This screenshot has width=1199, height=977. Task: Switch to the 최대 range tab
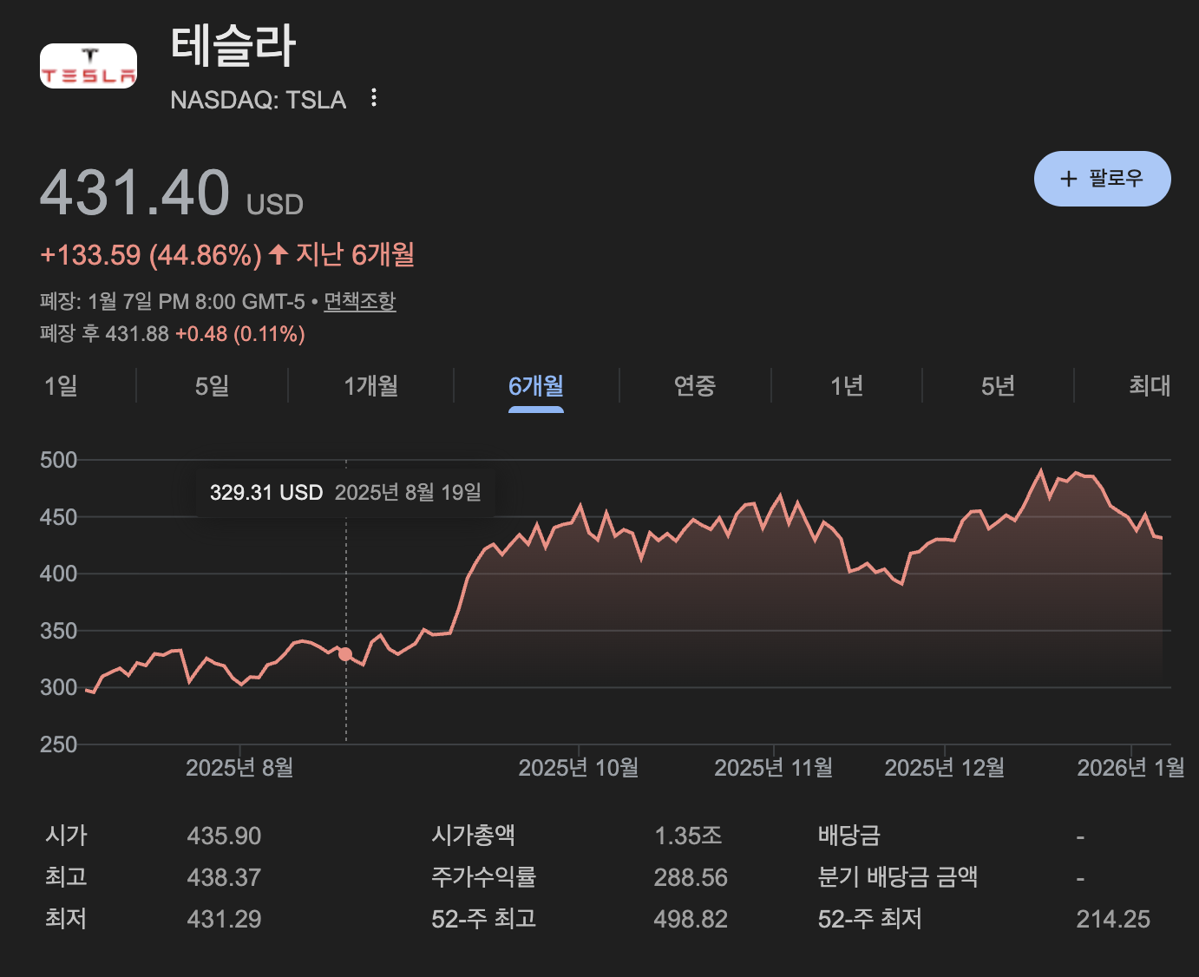point(1150,385)
